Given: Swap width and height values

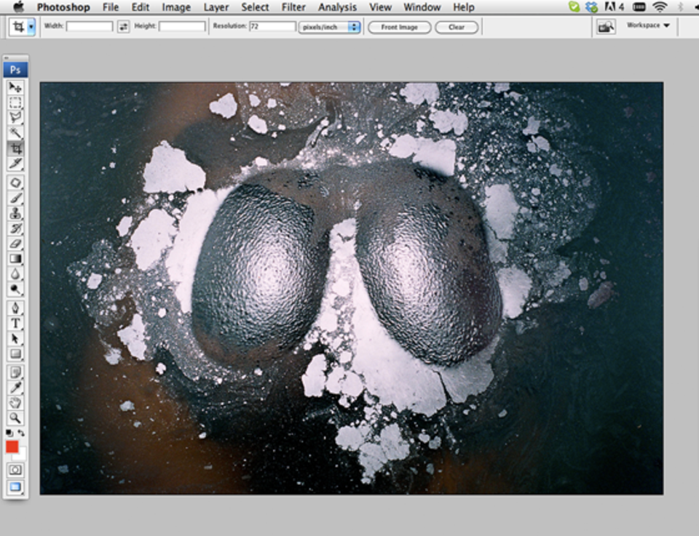Looking at the screenshot, I should pos(123,26).
